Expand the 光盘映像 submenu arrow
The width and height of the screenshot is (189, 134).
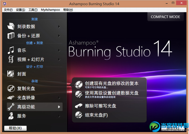tap(59, 98)
